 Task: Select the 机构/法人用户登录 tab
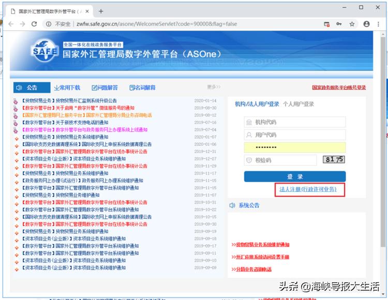(257, 104)
